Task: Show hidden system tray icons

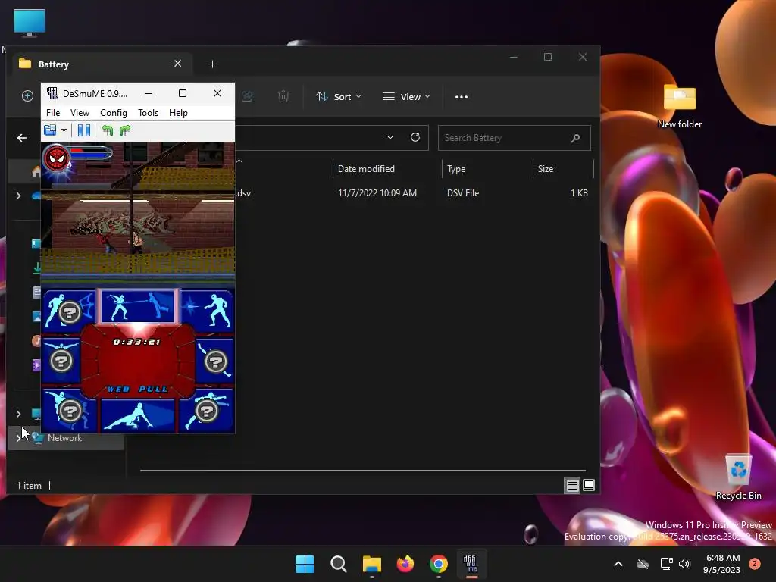Action: pyautogui.click(x=618, y=564)
